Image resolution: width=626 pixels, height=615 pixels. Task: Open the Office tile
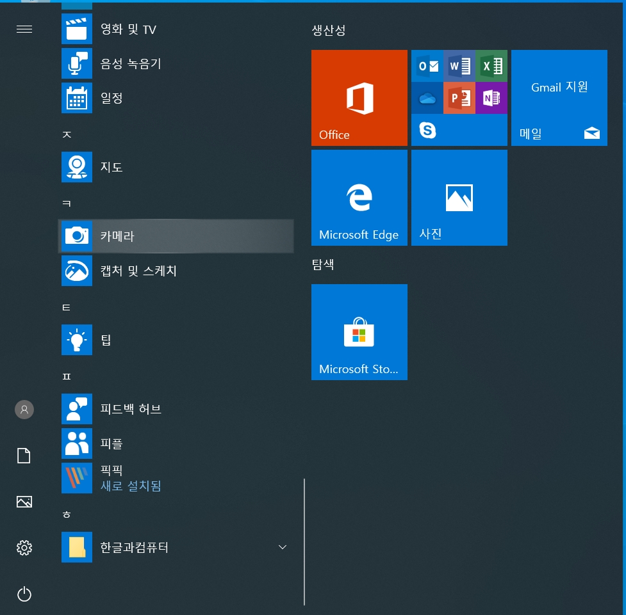[359, 98]
